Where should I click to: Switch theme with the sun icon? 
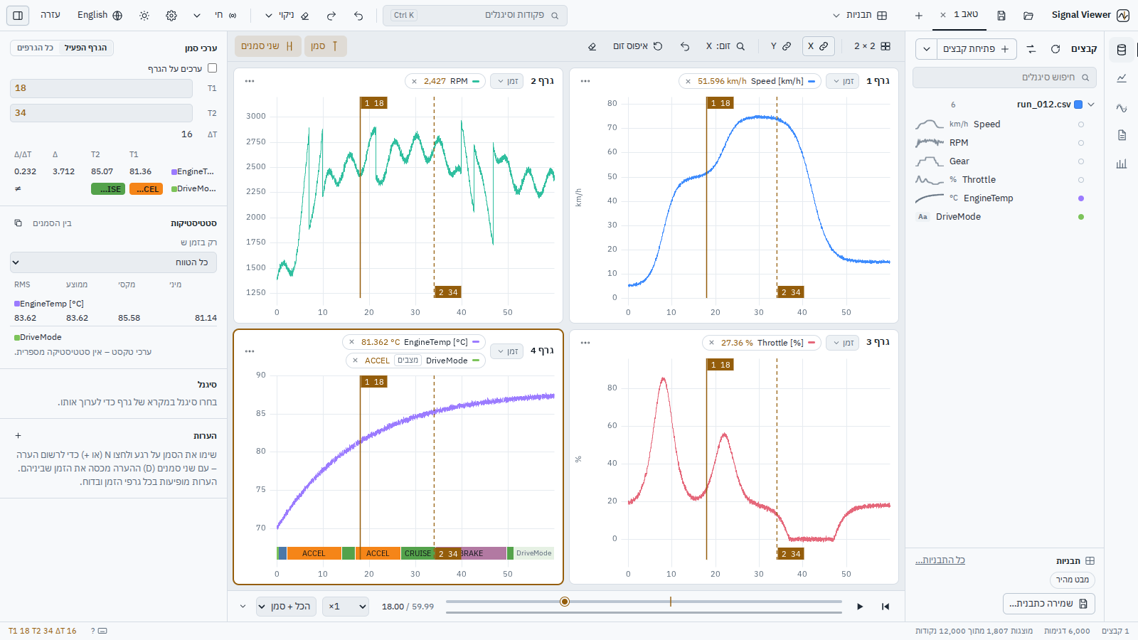tap(144, 15)
